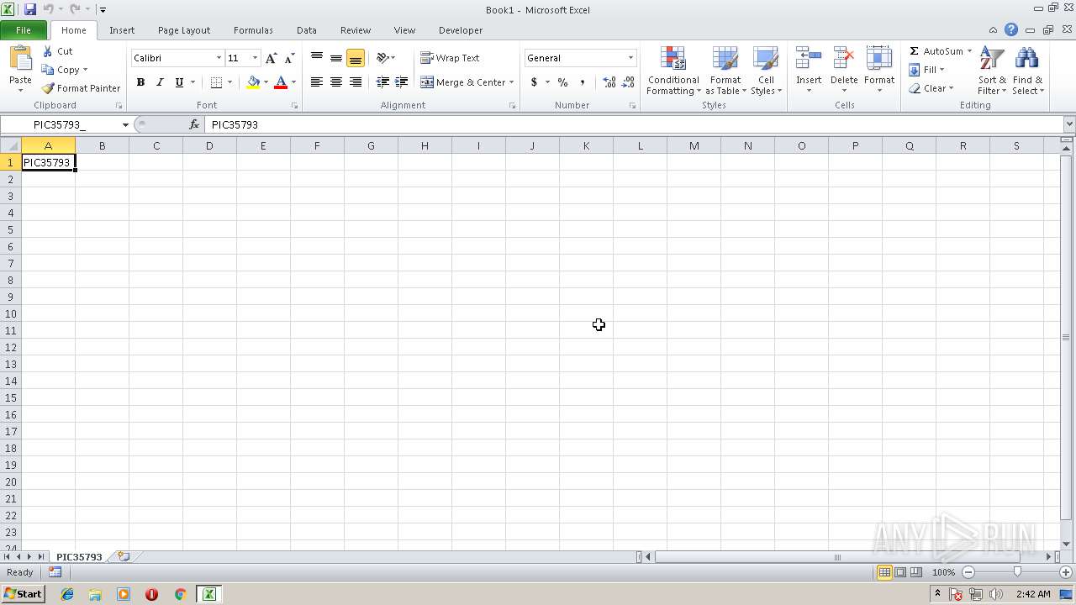The height and width of the screenshot is (605, 1076).
Task: Click the Delete cells icon
Action: pyautogui.click(x=844, y=59)
